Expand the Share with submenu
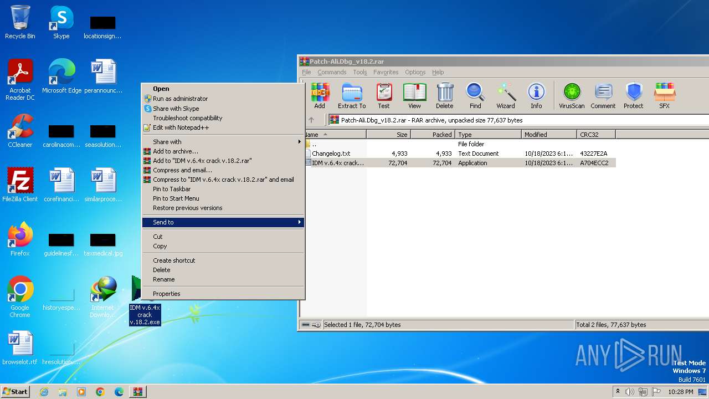 tap(223, 142)
